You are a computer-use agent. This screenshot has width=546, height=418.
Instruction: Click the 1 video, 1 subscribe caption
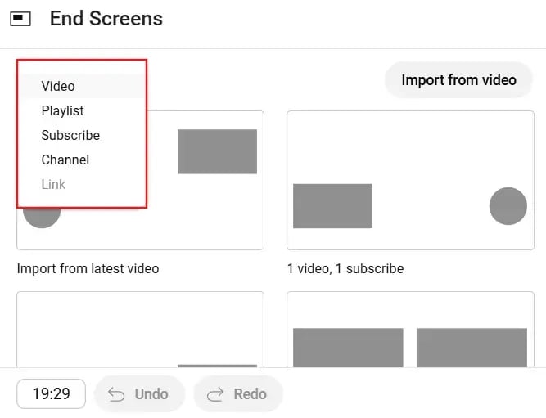345,268
